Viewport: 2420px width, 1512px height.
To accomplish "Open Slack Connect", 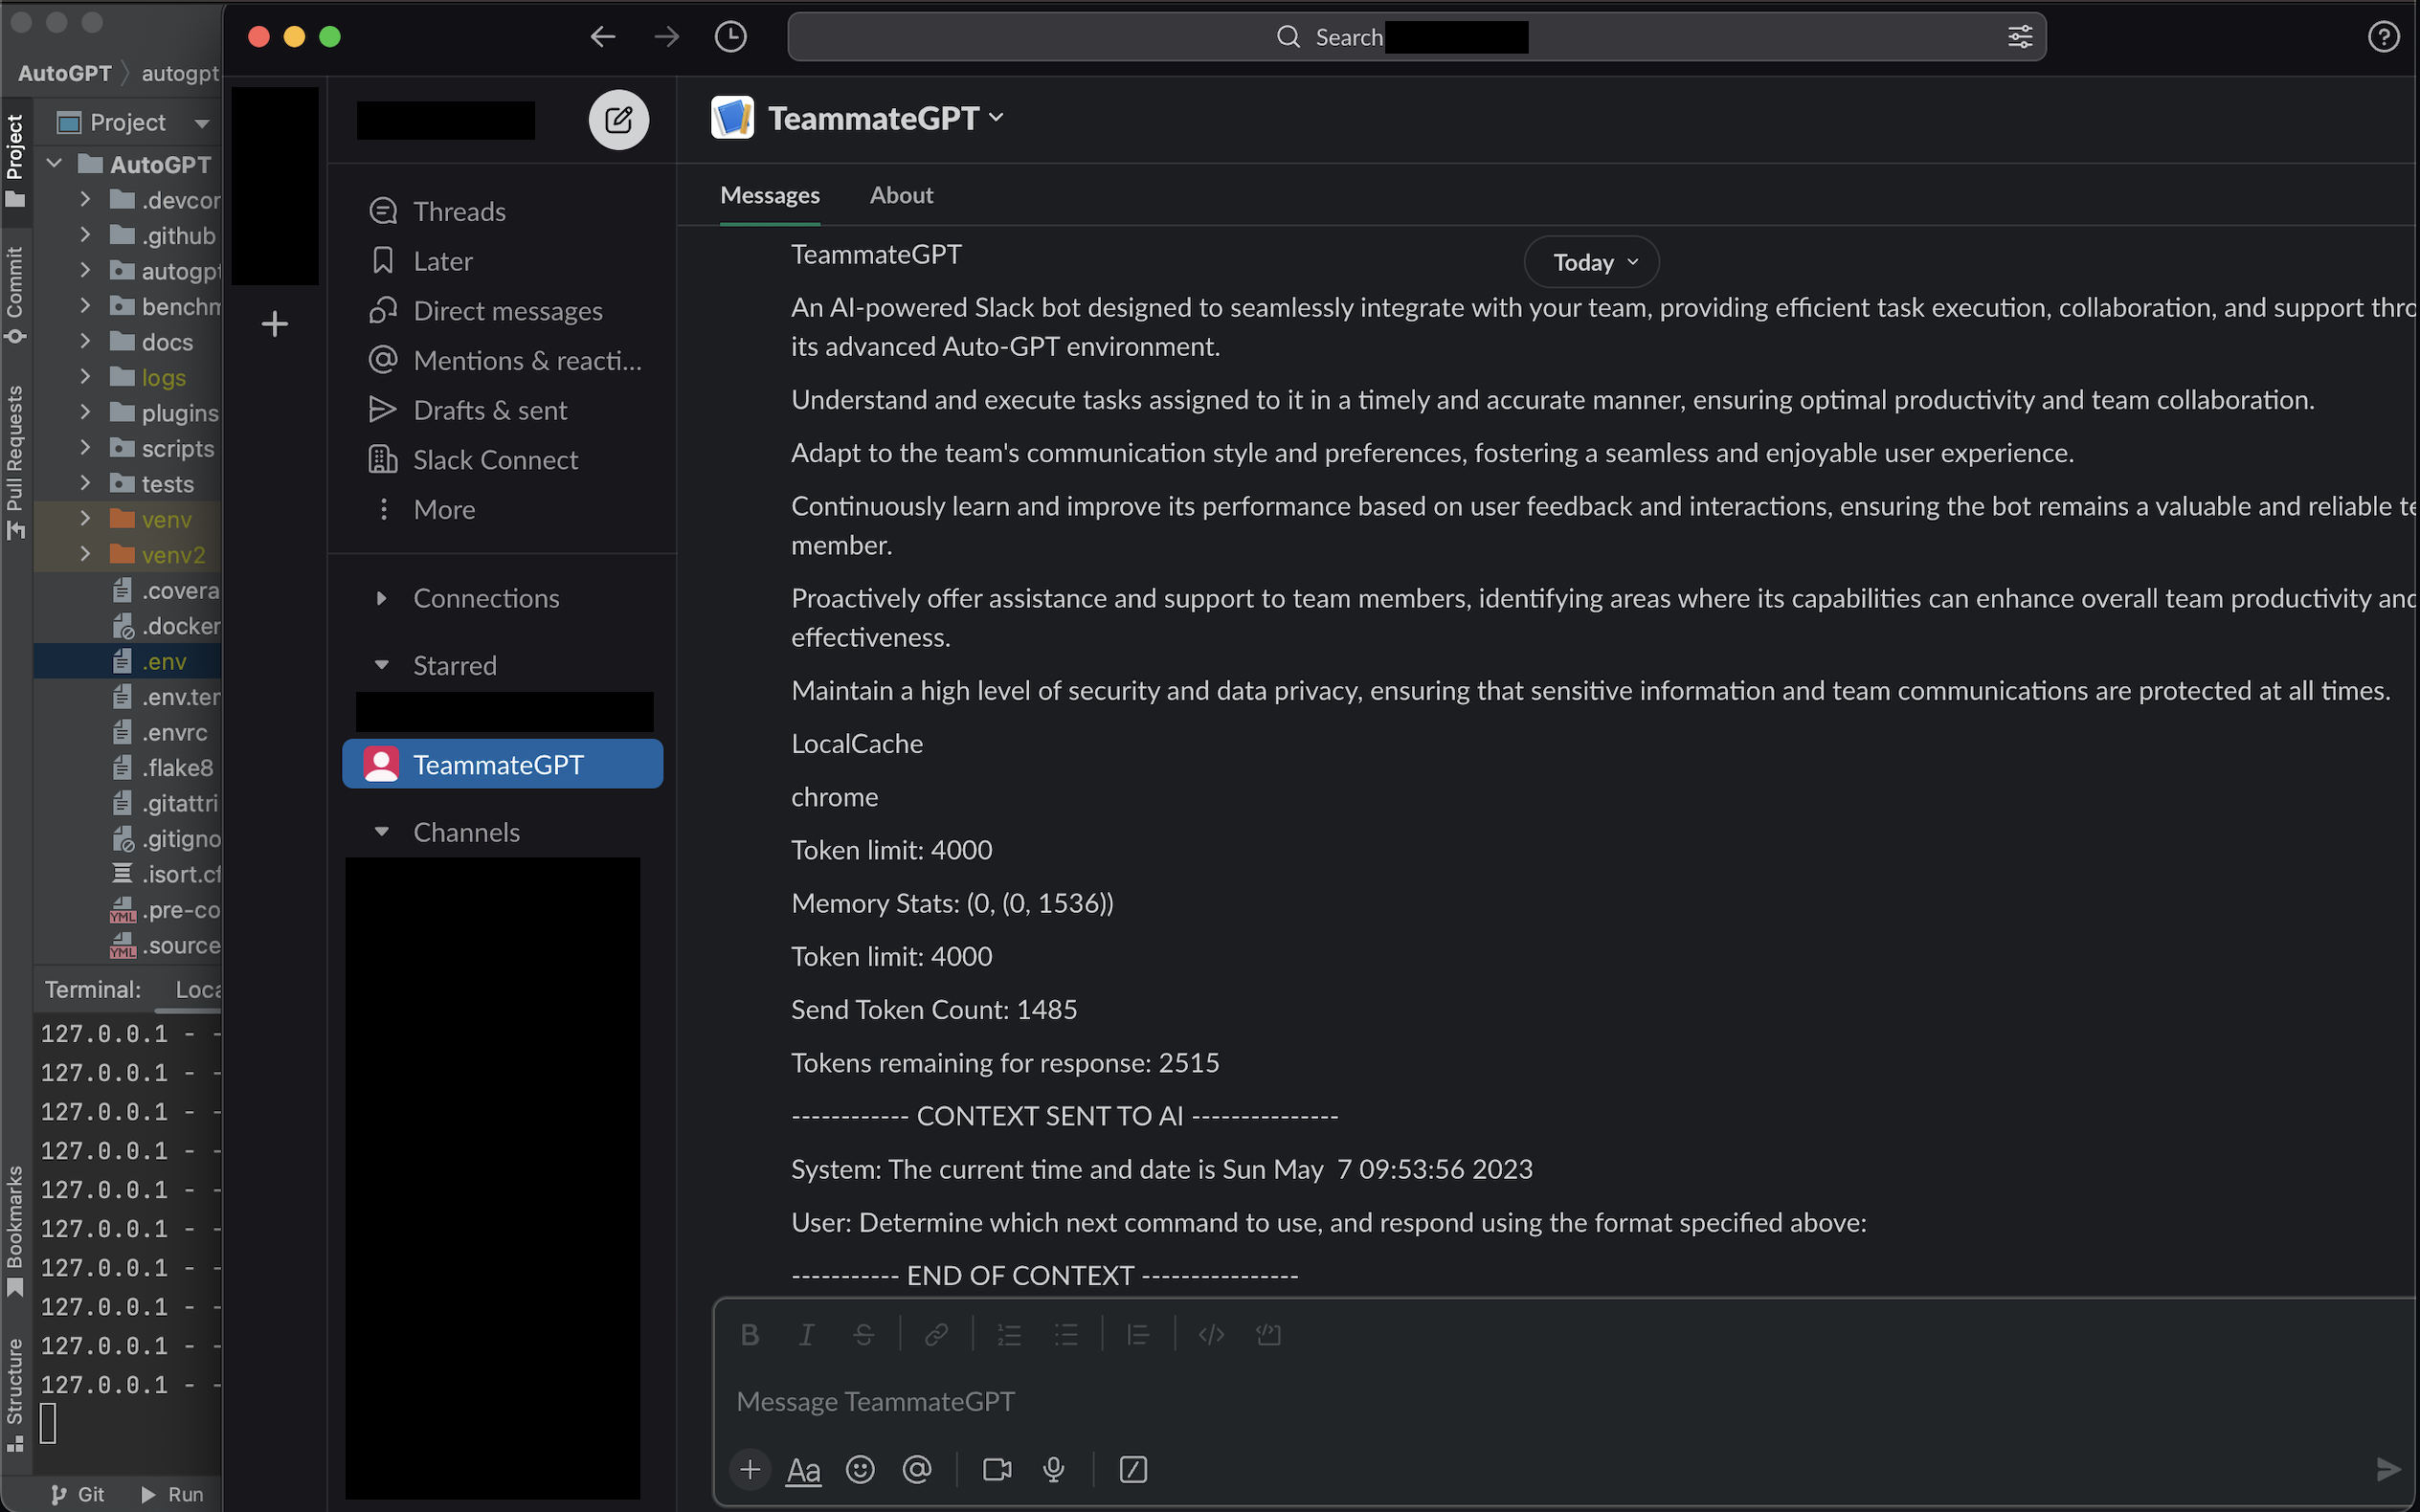I will [496, 459].
